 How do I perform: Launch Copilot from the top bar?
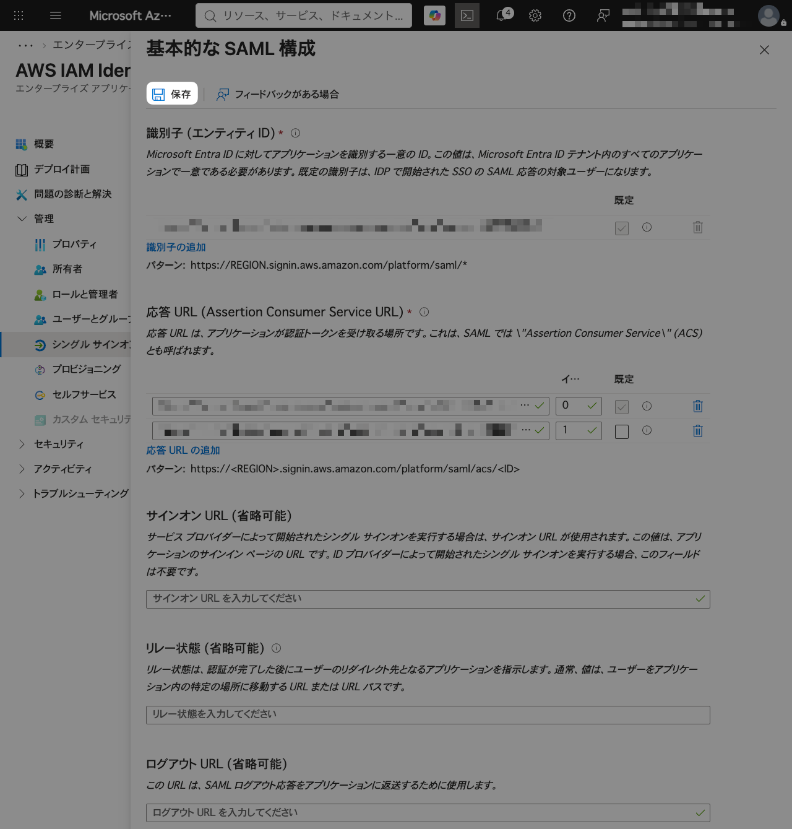click(x=435, y=15)
